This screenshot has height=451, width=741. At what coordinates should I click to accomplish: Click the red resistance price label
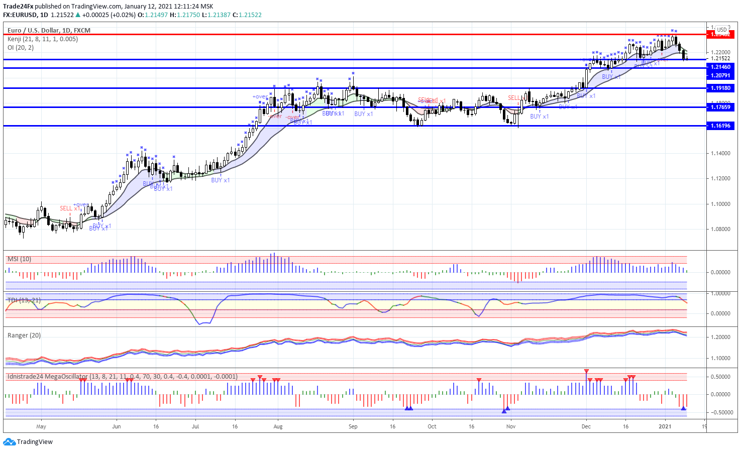click(x=720, y=34)
